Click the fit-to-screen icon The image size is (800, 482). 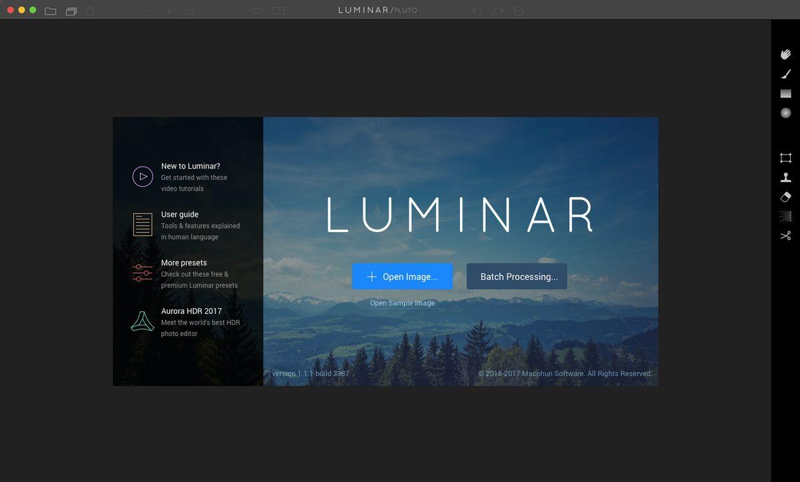(x=189, y=11)
